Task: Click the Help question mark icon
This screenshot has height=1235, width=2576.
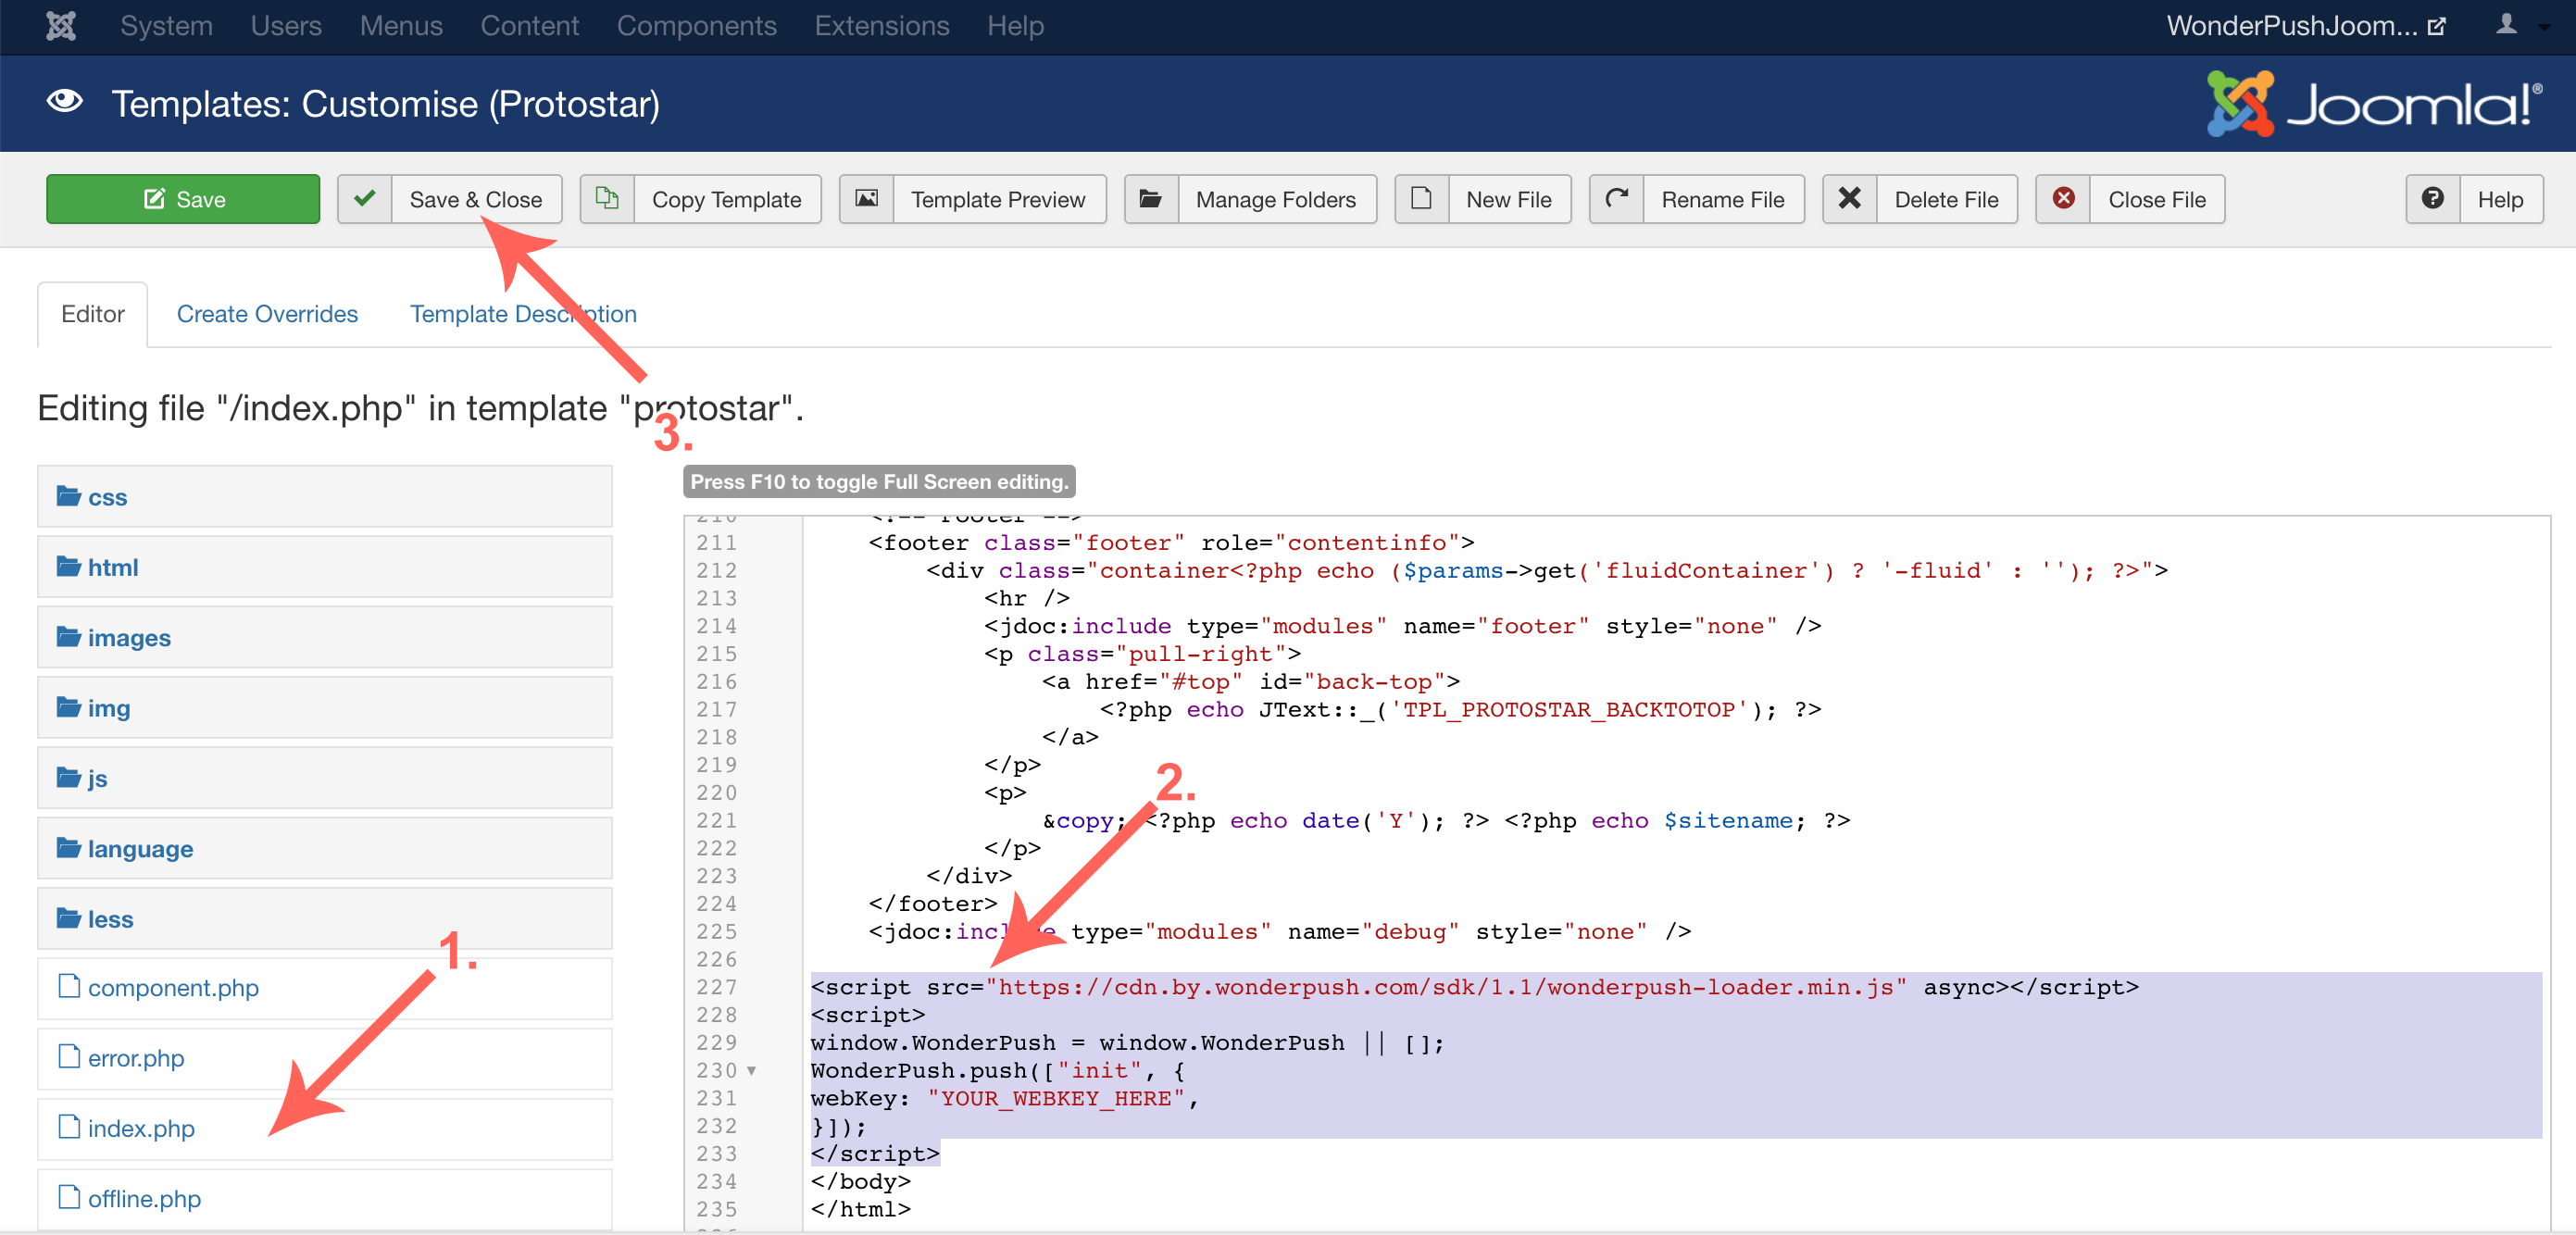Action: point(2432,199)
